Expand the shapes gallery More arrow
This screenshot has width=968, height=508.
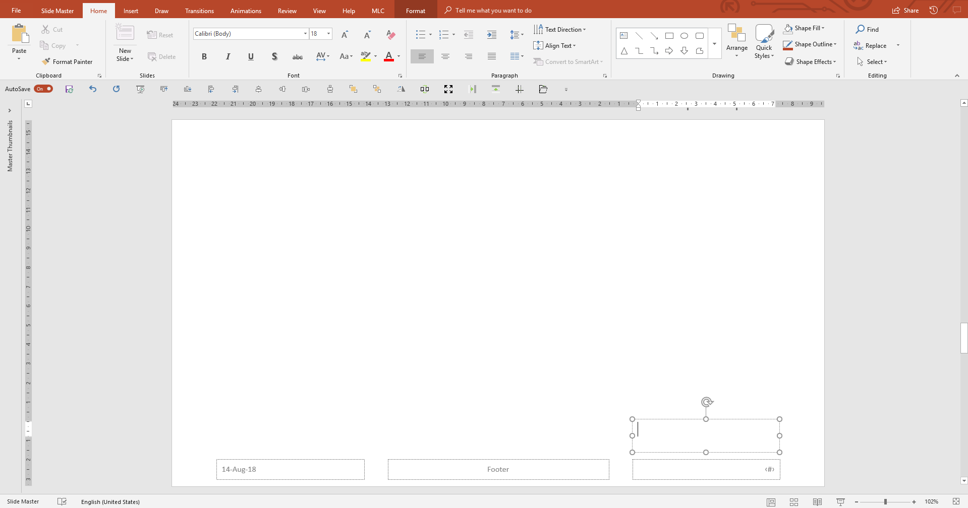(x=714, y=44)
